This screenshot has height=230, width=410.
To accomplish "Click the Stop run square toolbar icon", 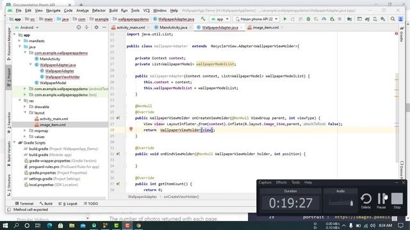I will coord(340,19).
